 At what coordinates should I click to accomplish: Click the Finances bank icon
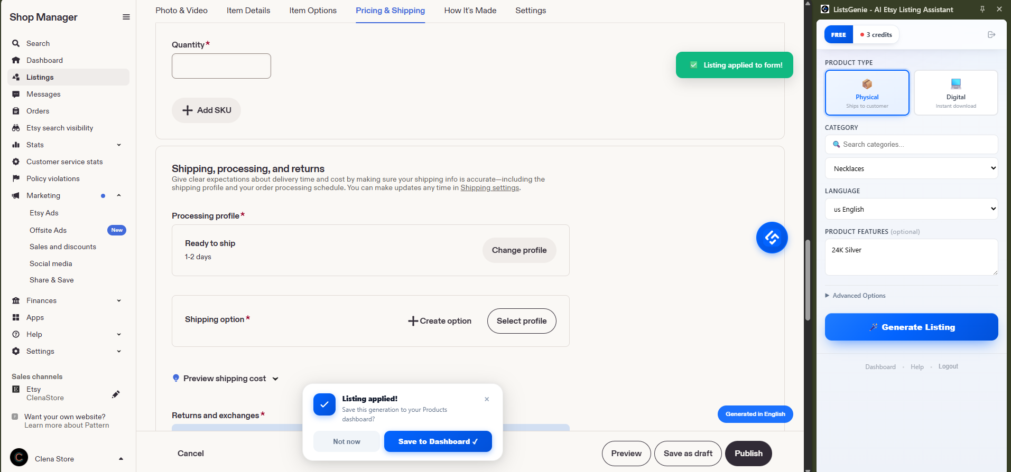tap(16, 300)
